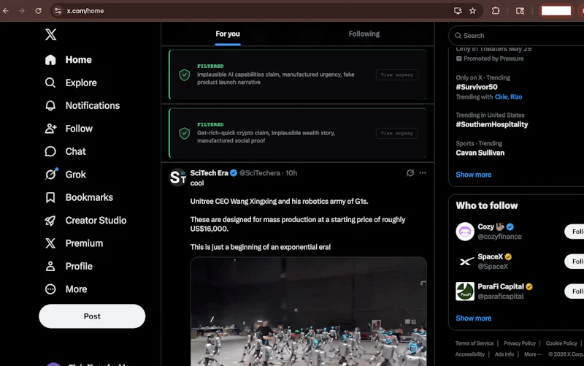Follow the ParaFi Capital account
Viewport: 584px width, 366px height.
point(575,291)
